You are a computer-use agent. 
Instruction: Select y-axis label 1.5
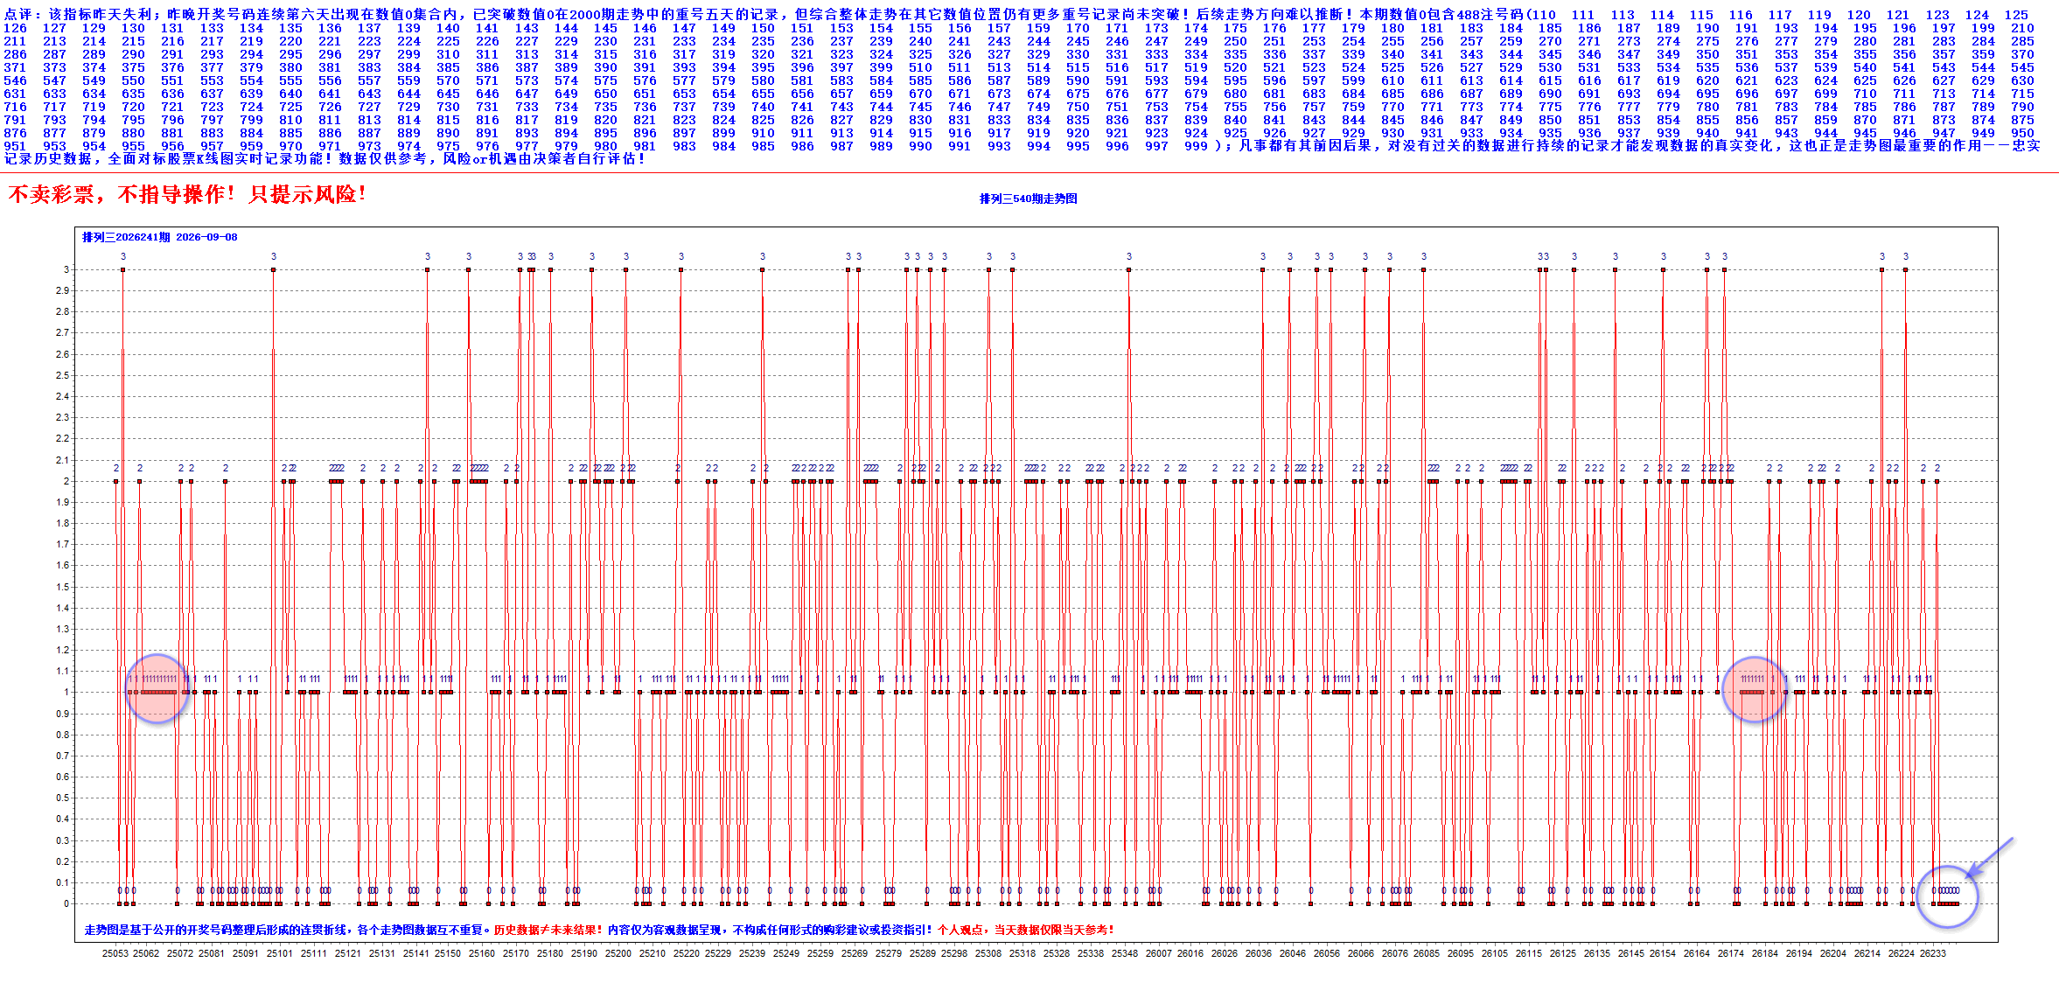tap(62, 587)
